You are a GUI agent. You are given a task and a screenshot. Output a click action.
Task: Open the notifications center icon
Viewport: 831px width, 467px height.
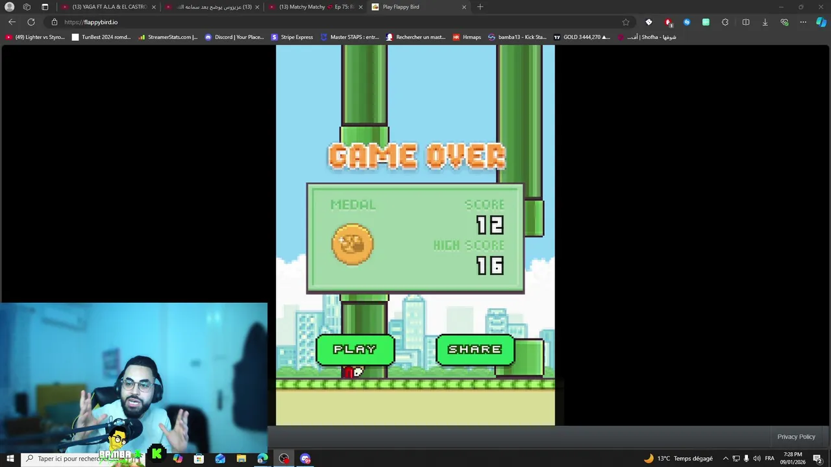click(817, 459)
